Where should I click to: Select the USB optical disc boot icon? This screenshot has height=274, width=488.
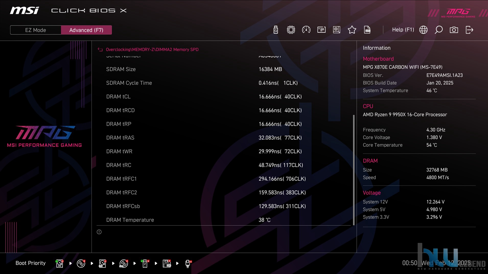[124, 263]
